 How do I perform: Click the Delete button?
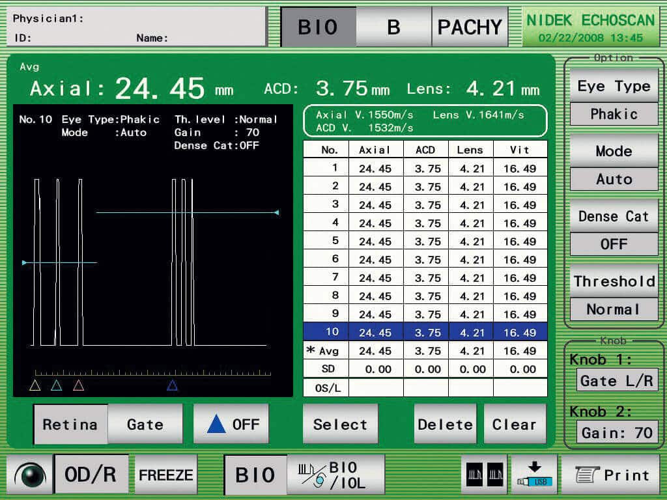click(446, 424)
